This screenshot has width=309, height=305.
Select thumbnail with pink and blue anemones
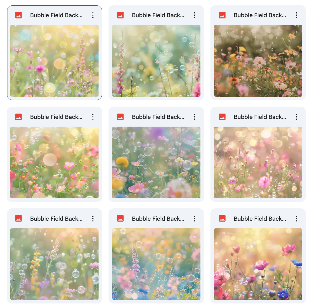[258, 264]
